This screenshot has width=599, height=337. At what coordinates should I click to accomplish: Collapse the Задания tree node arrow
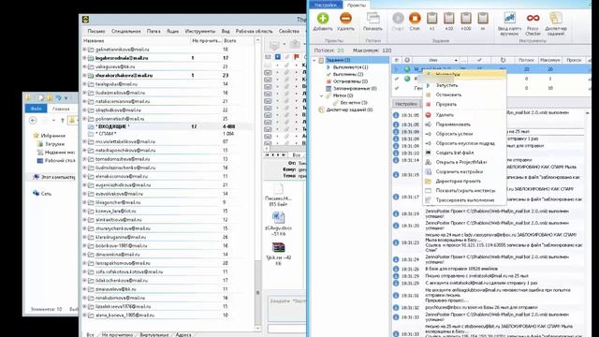[314, 60]
